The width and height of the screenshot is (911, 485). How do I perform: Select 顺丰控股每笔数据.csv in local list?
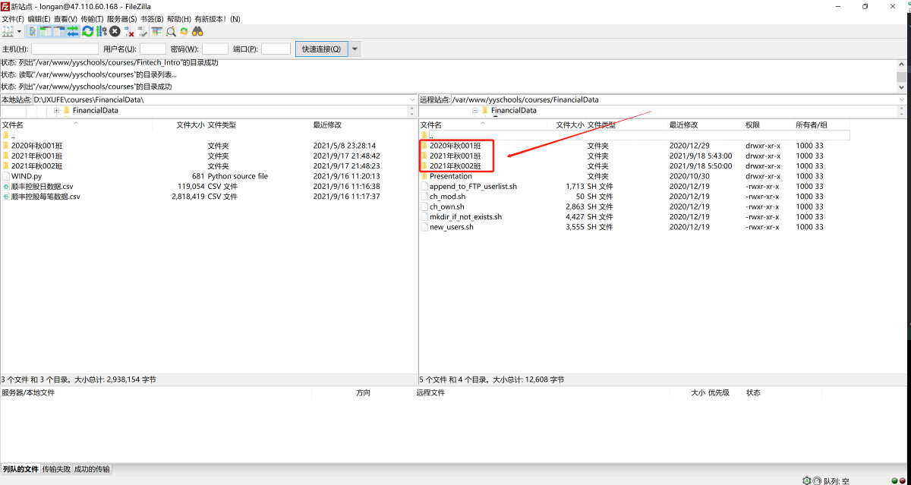click(x=46, y=197)
